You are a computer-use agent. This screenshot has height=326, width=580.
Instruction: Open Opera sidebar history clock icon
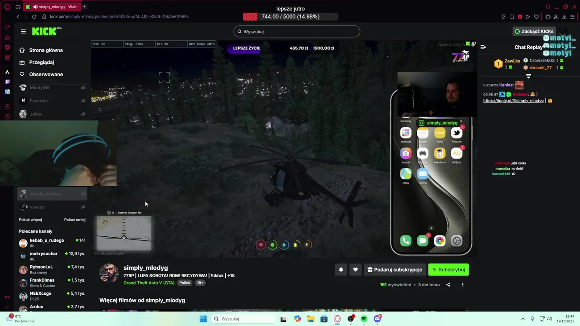pyautogui.click(x=7, y=117)
